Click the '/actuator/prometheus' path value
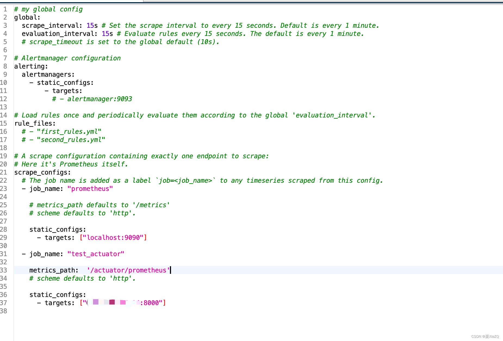 pos(128,270)
